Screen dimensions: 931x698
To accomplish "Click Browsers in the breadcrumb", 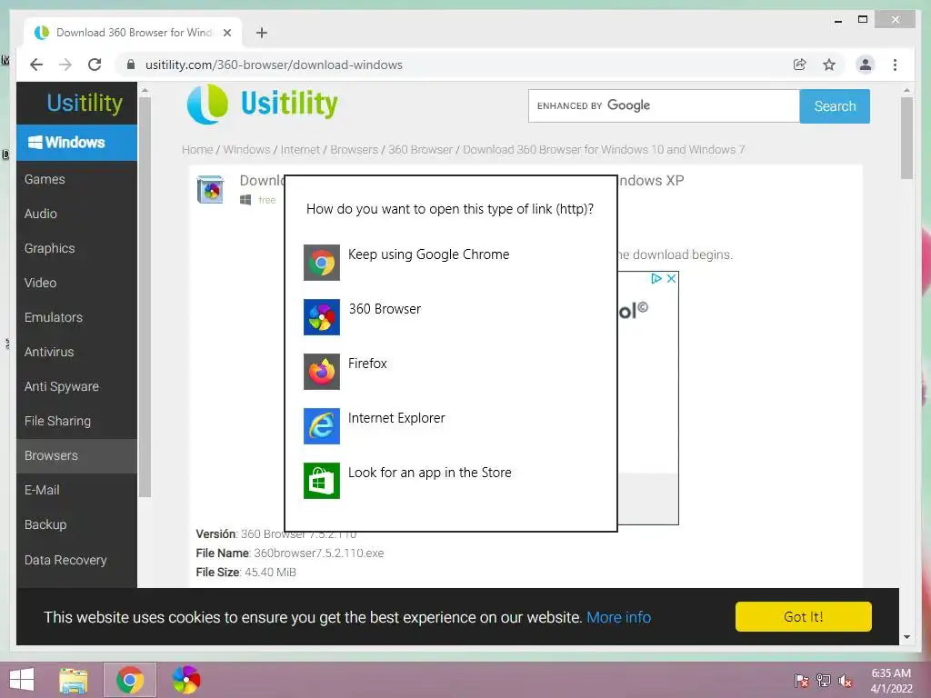I will coord(354,150).
